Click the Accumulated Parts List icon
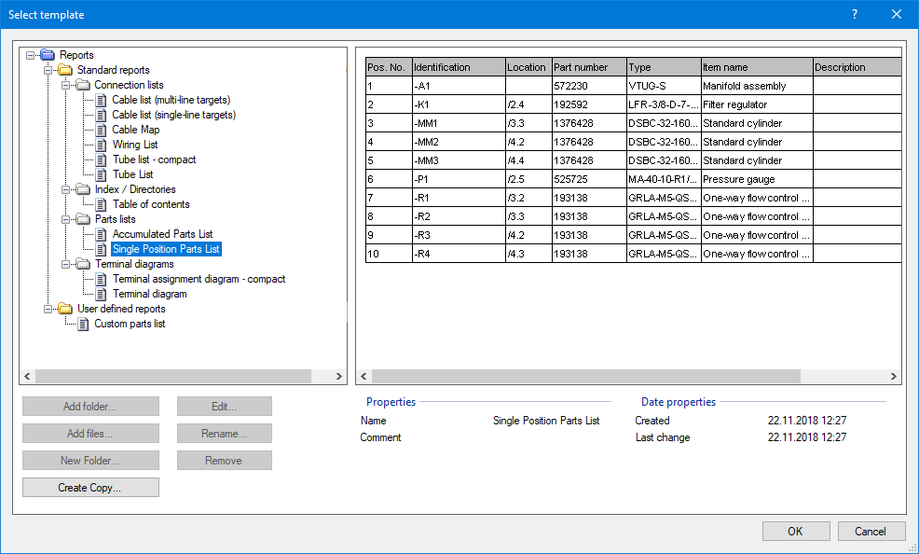This screenshot has height=554, width=919. coord(101,234)
